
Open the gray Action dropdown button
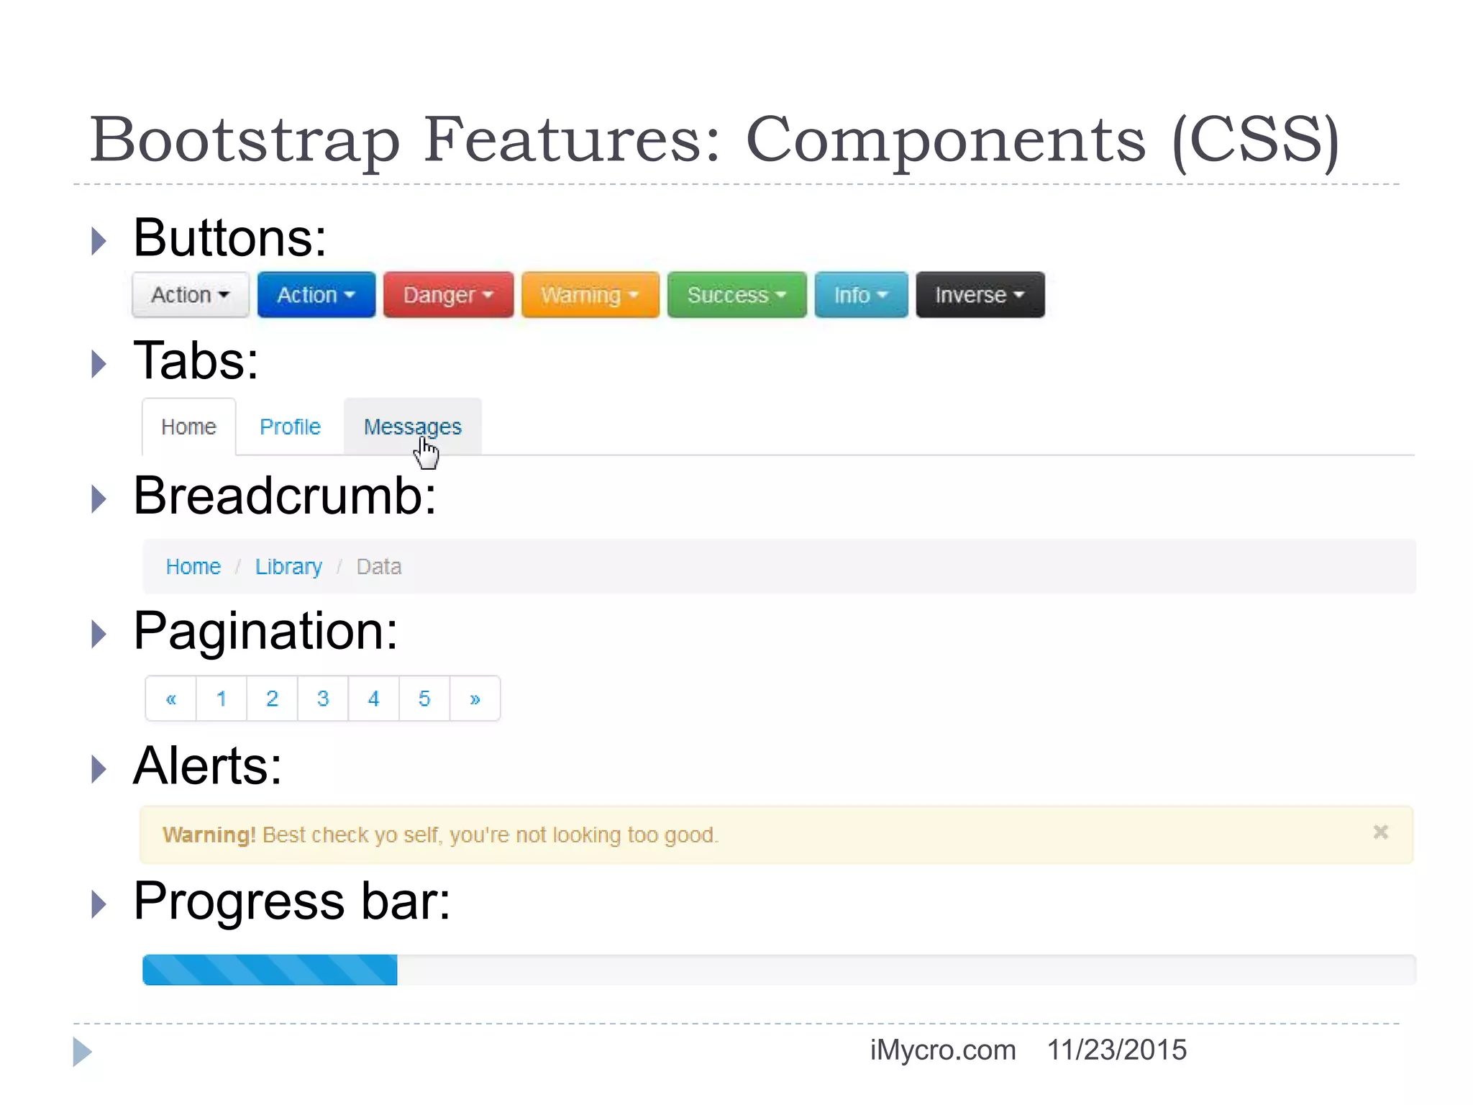[191, 295]
